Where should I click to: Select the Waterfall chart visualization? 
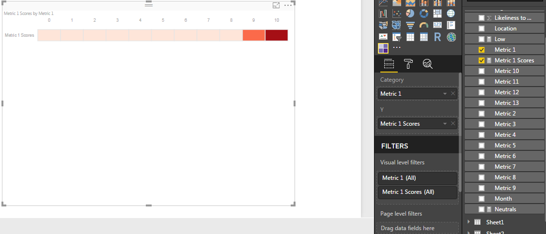pos(383,14)
